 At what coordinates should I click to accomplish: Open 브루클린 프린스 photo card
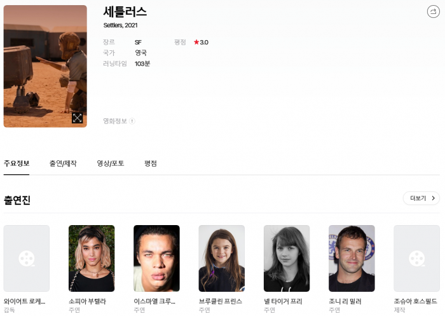(221, 258)
